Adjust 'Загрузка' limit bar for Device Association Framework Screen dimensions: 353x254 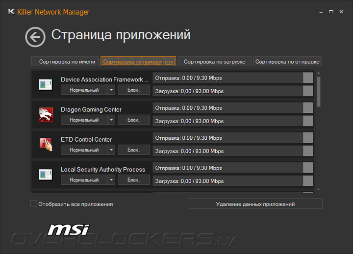(233, 91)
